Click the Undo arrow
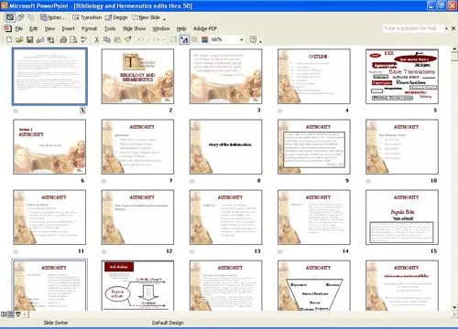The height and width of the screenshot is (329, 458). pos(140,39)
